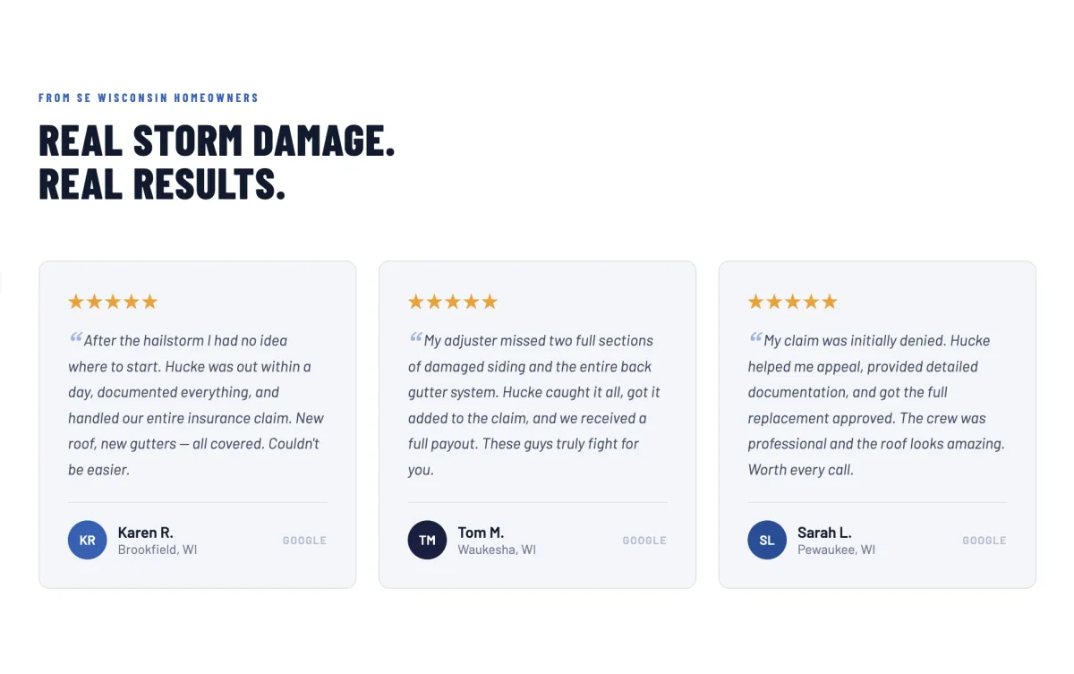Click the SL avatar circle
Image resolution: width=1074 pixels, height=674 pixels.
point(767,540)
